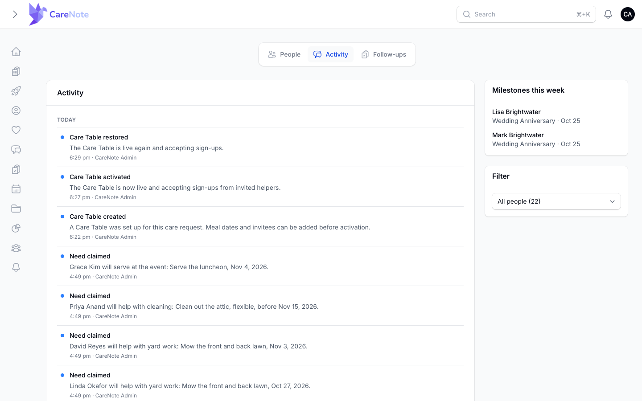The width and height of the screenshot is (642, 401).
Task: Open the clipboard notes sidebar icon
Action: [x=16, y=71]
